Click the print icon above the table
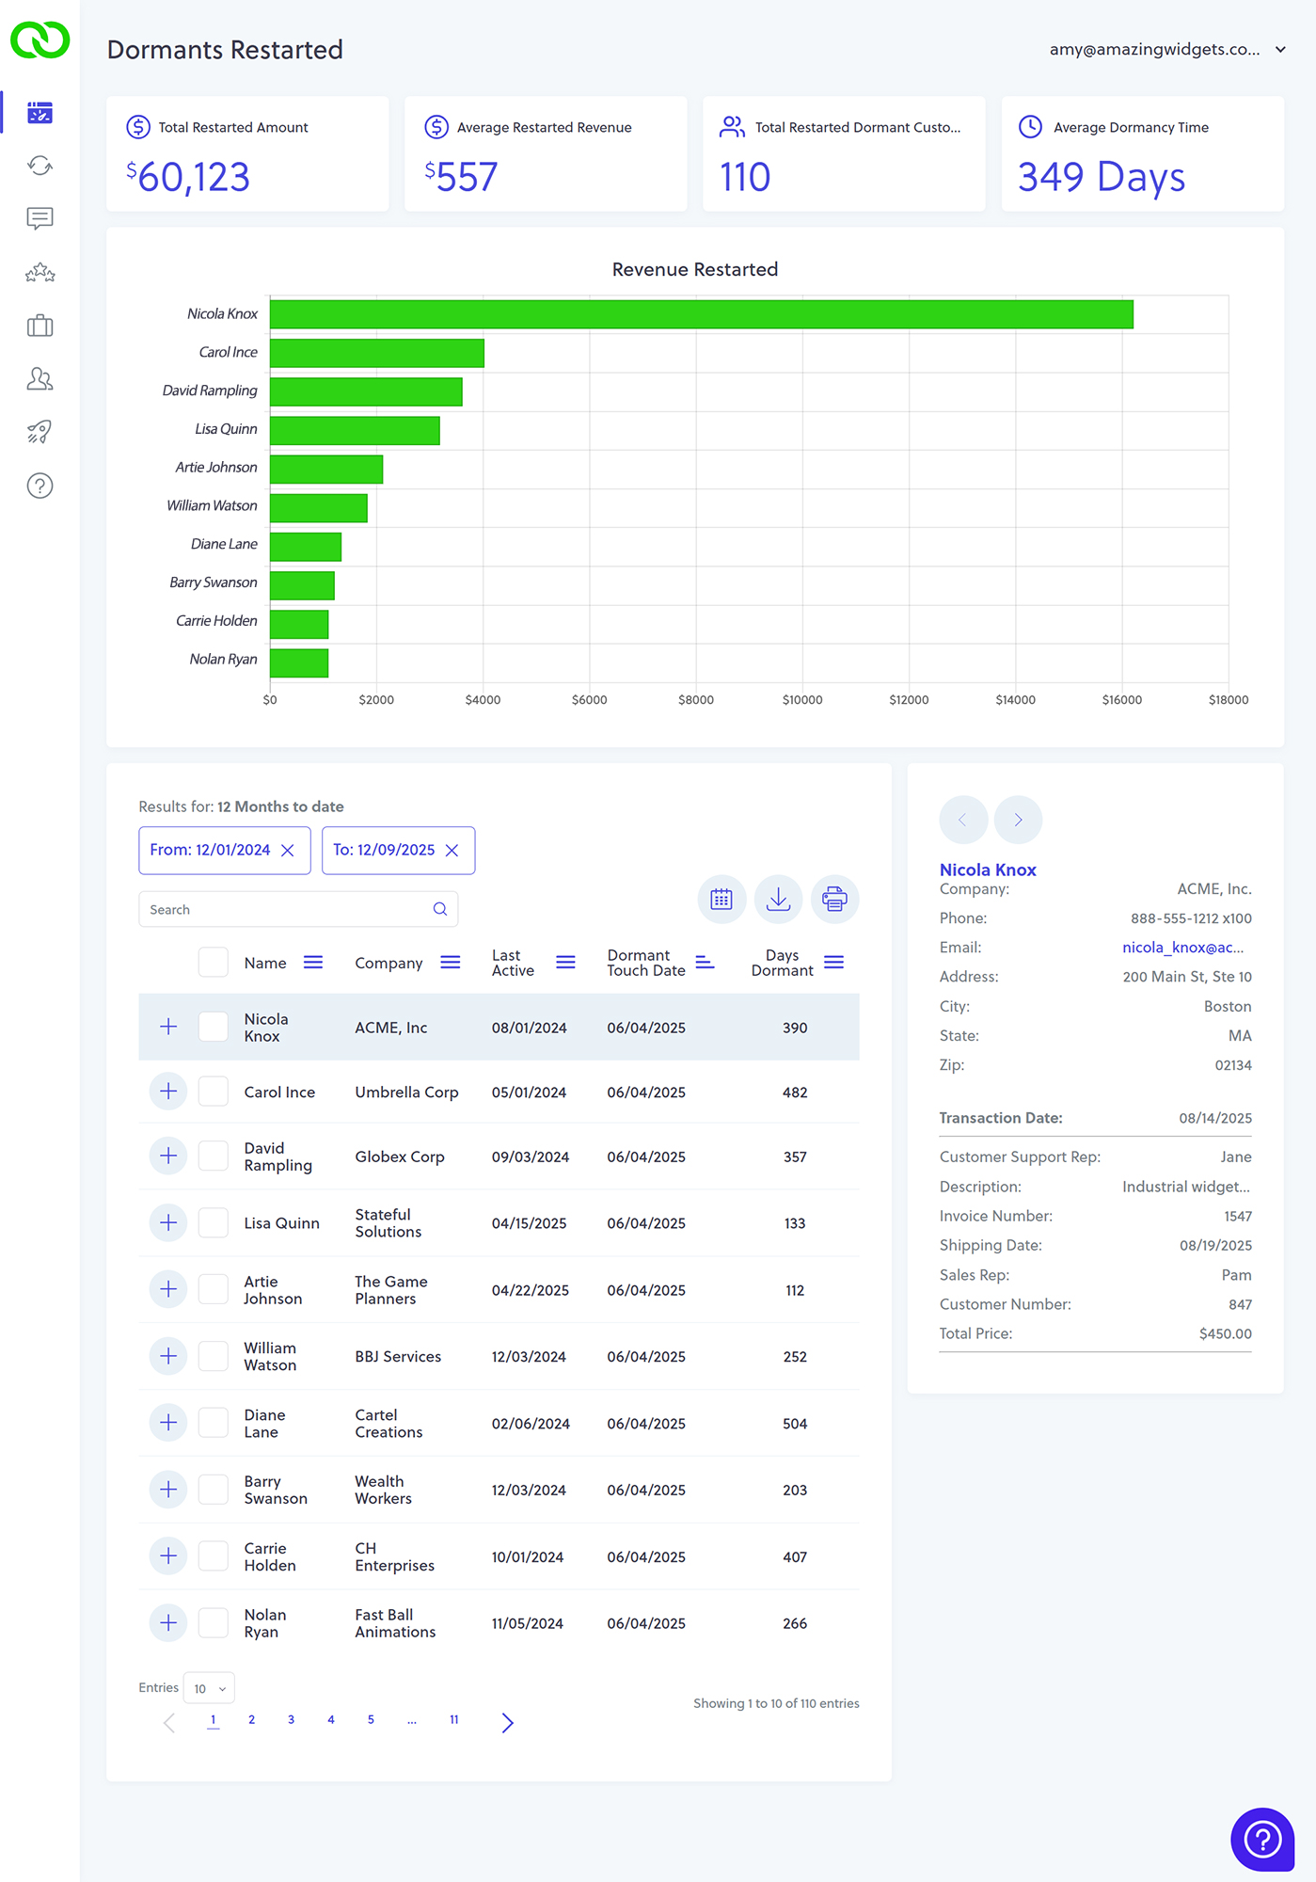This screenshot has height=1882, width=1316. click(834, 900)
